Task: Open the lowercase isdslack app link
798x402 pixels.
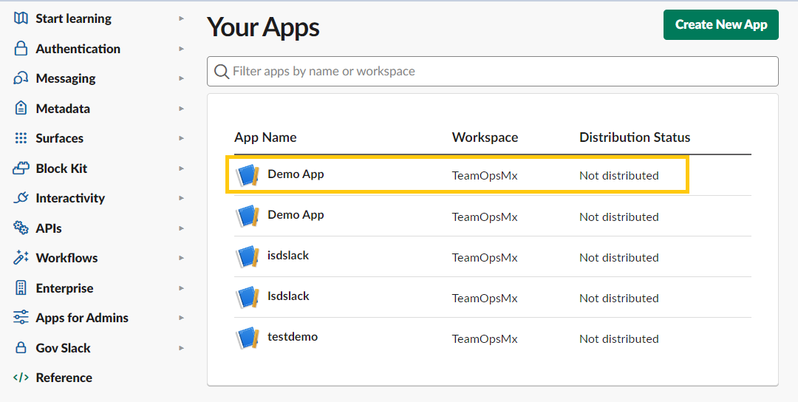Action: coord(288,256)
